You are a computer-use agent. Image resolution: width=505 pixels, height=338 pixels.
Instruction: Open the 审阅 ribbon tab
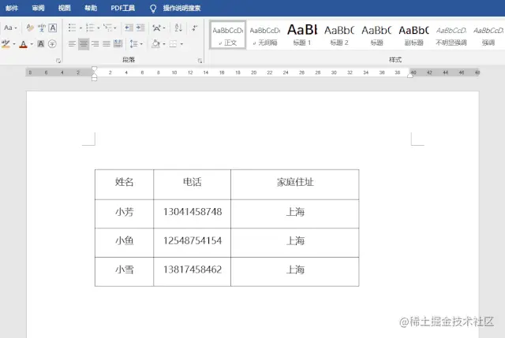[38, 8]
